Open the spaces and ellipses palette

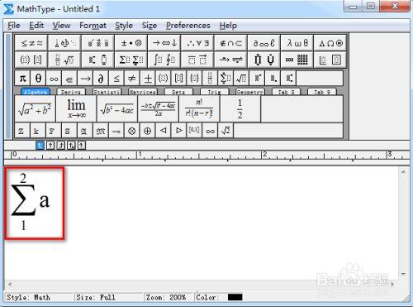pyautogui.click(x=64, y=43)
